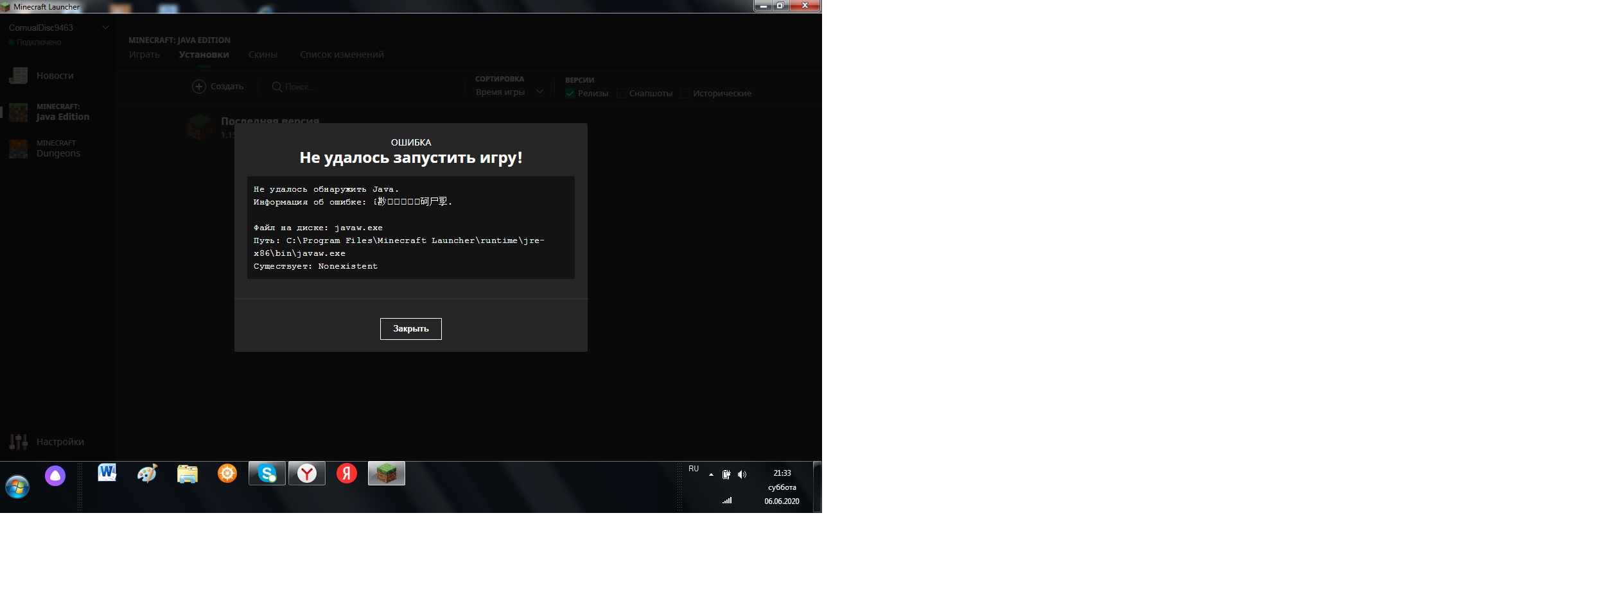The height and width of the screenshot is (613, 1612).
Task: Show hidden tray icons arrow
Action: [x=711, y=474]
